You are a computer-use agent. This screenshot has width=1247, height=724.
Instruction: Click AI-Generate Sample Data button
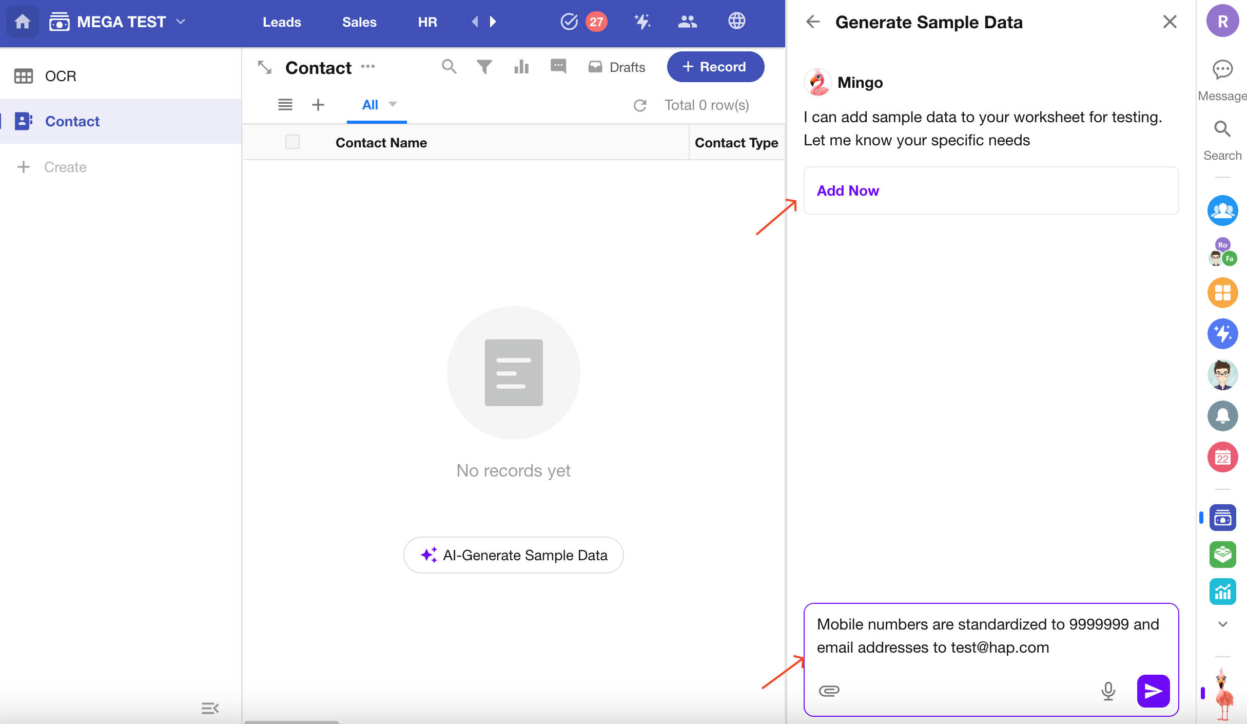point(514,555)
